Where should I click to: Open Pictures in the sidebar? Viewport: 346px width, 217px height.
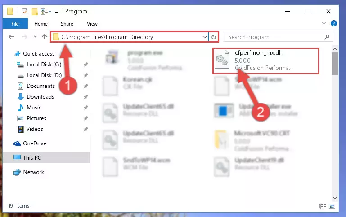pos(36,118)
